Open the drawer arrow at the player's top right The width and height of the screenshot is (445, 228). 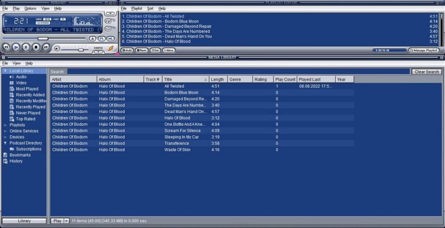(110, 13)
